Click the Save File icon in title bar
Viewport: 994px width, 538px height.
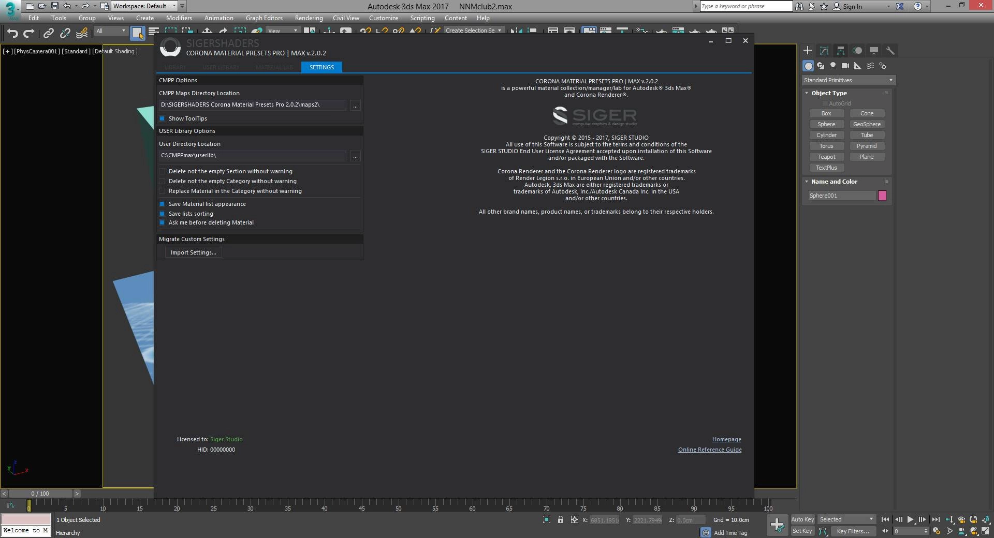54,6
